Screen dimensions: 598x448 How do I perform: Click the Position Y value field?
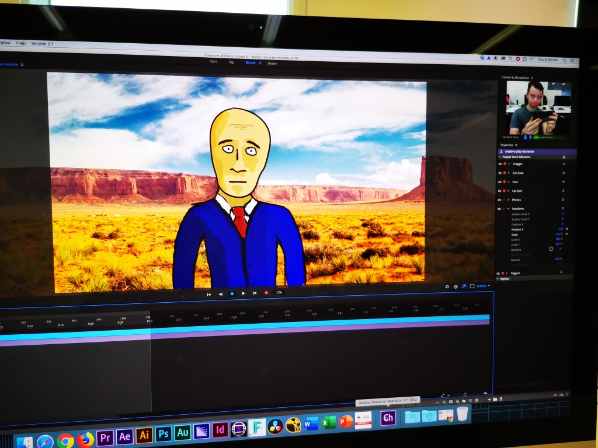click(x=560, y=229)
